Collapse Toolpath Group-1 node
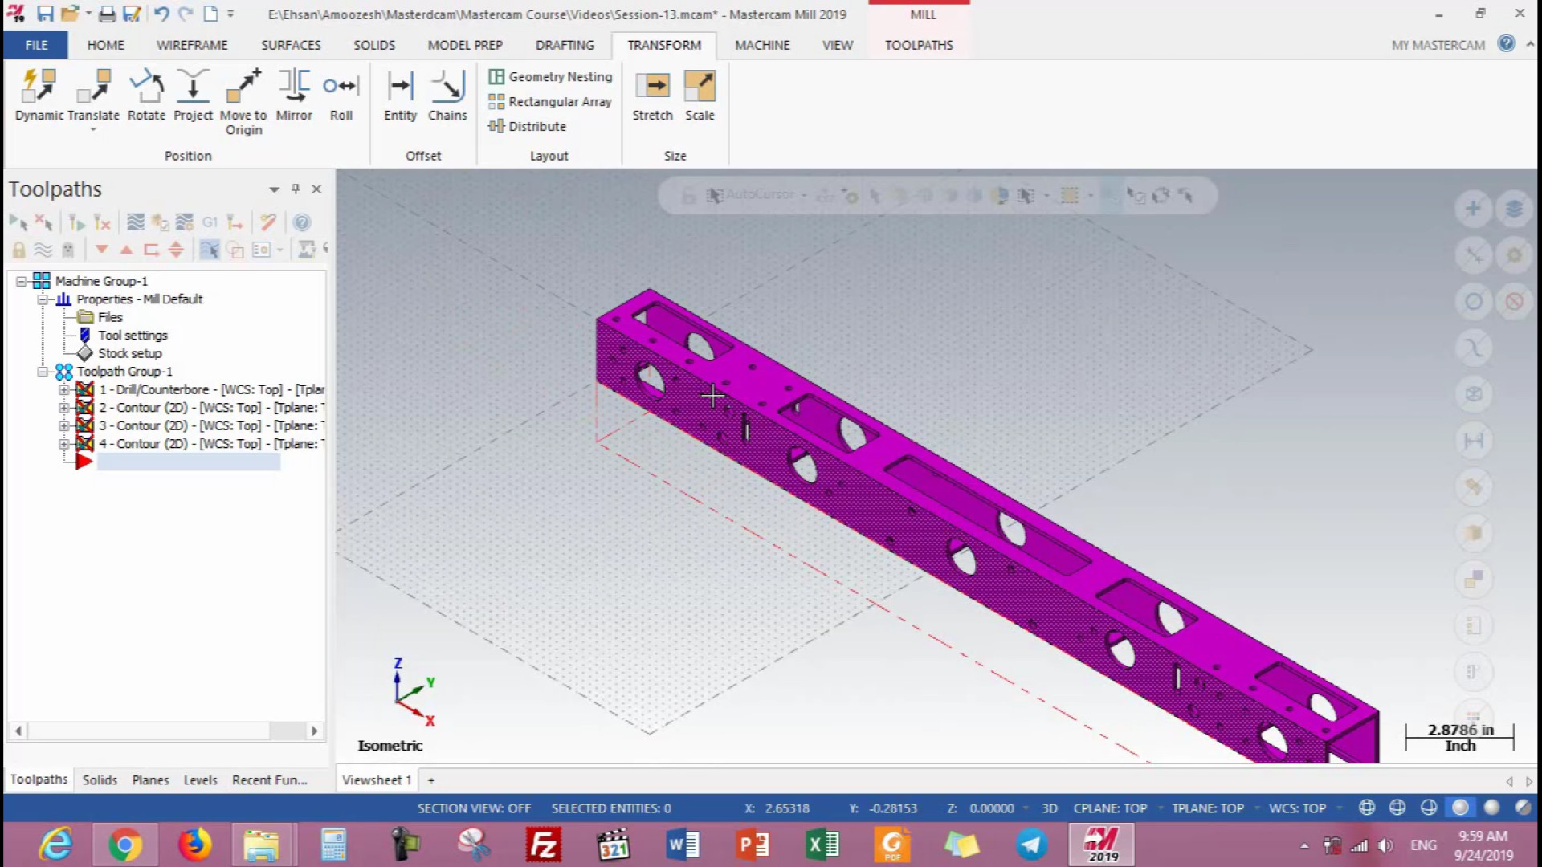Viewport: 1542px width, 867px height. click(x=43, y=371)
